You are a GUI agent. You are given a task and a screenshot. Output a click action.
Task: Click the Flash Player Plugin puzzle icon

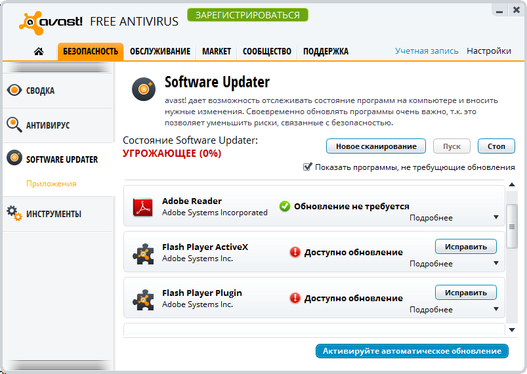point(144,299)
